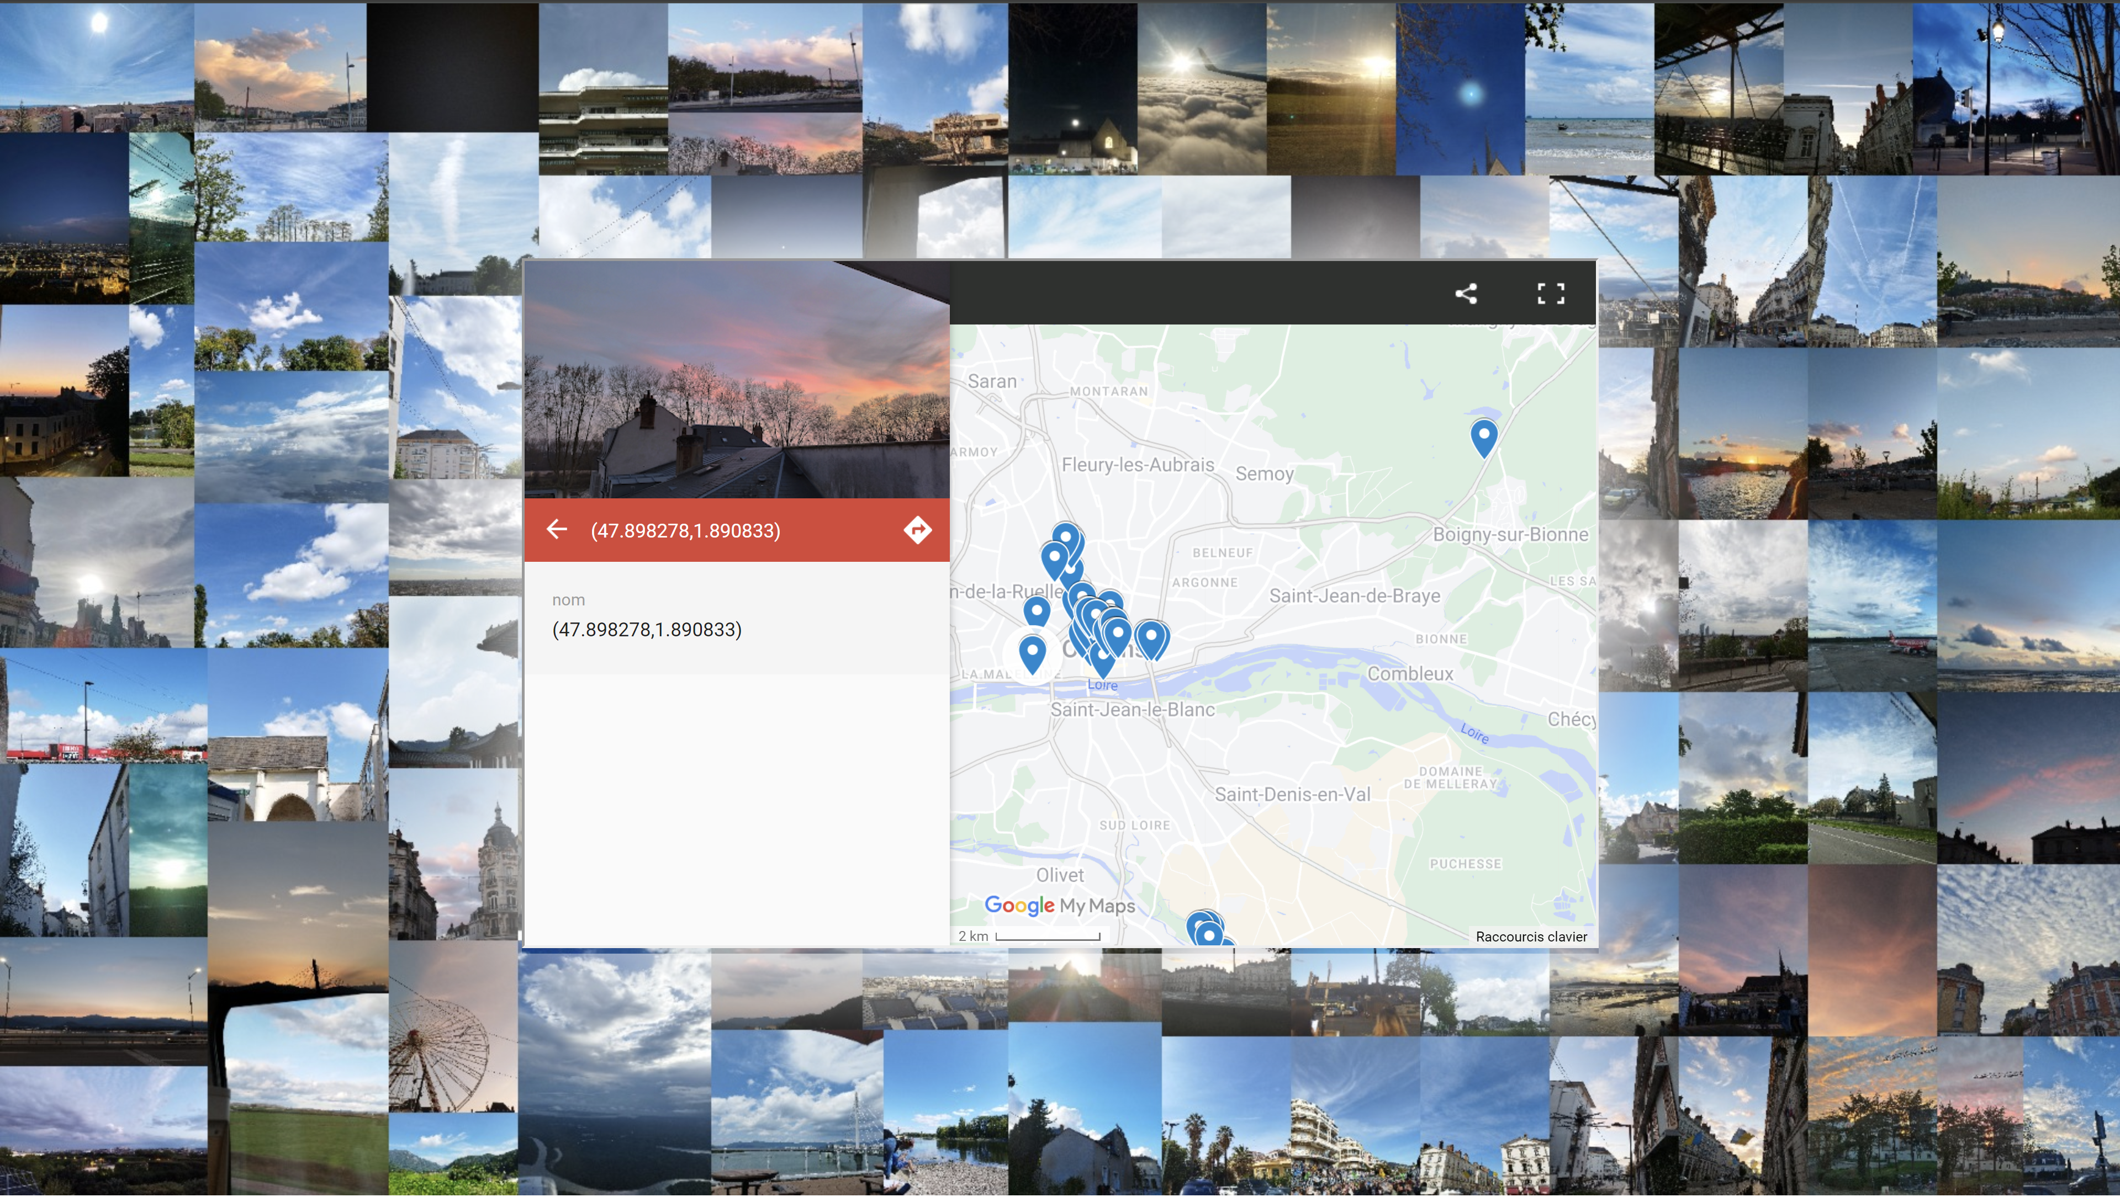Select the highlighted pin with white halo

click(x=1032, y=652)
